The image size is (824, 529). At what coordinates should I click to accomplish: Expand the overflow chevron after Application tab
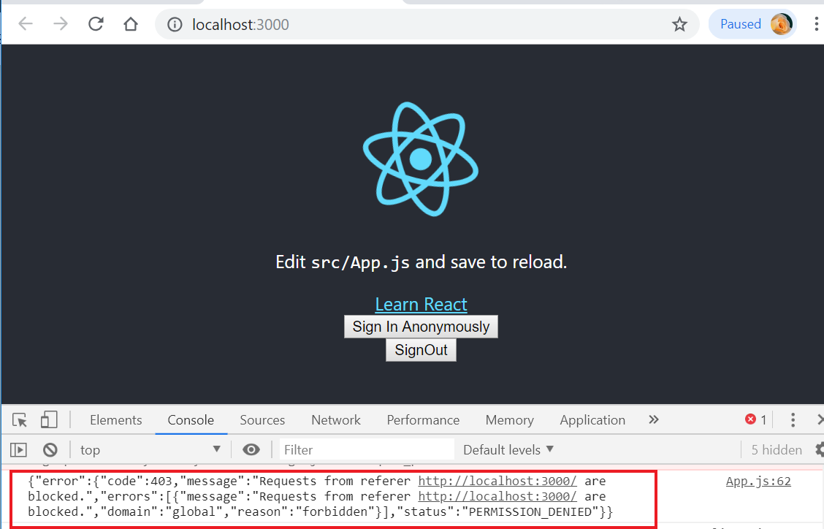[x=653, y=419]
